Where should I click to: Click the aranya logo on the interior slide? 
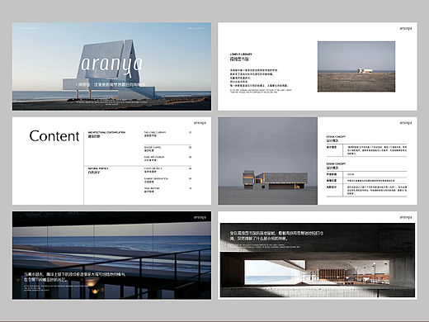(x=406, y=217)
